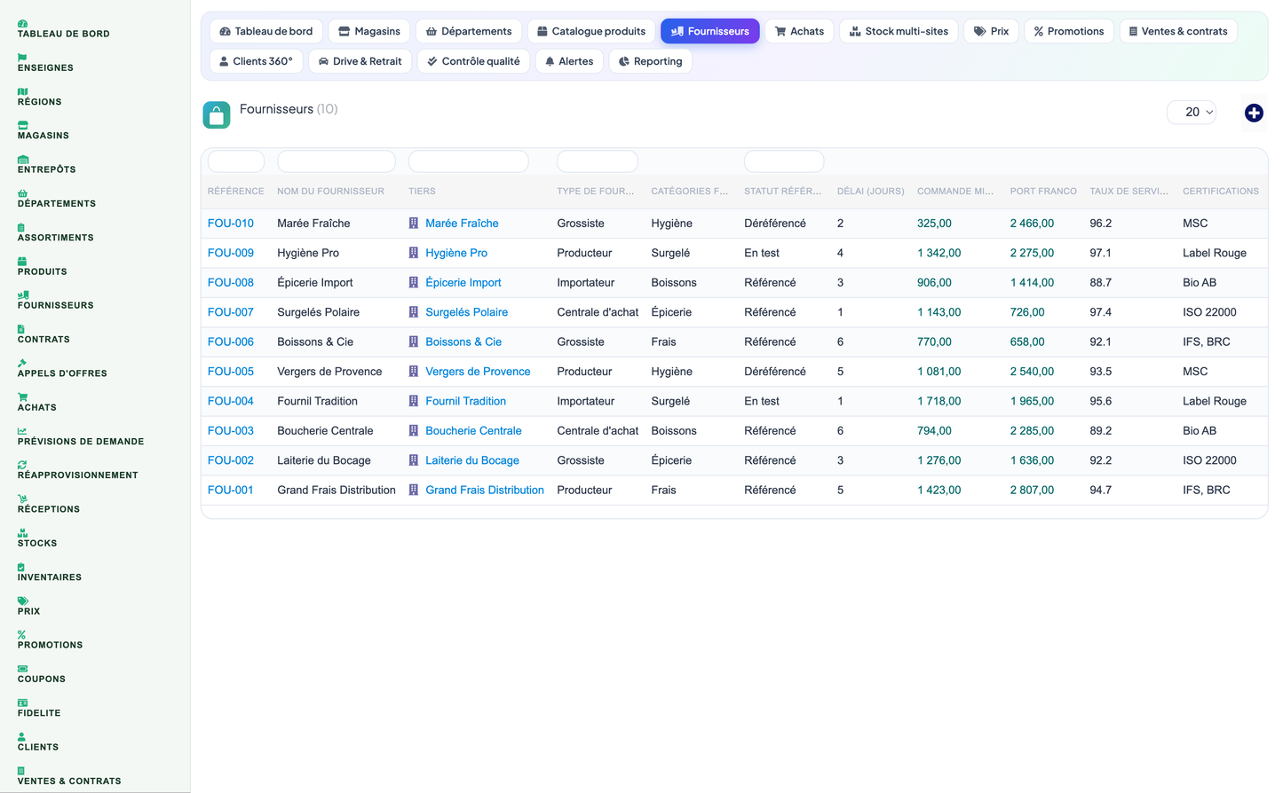The image size is (1283, 793).
Task: Open the Hygiène Pro tiers link
Action: 456,253
